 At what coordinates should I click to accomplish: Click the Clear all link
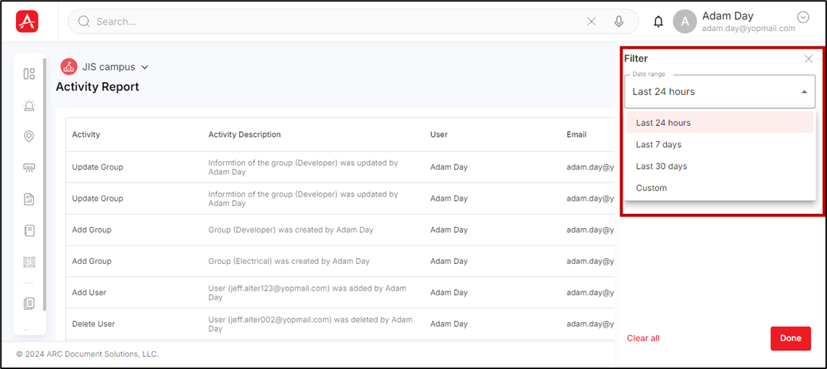click(x=643, y=338)
